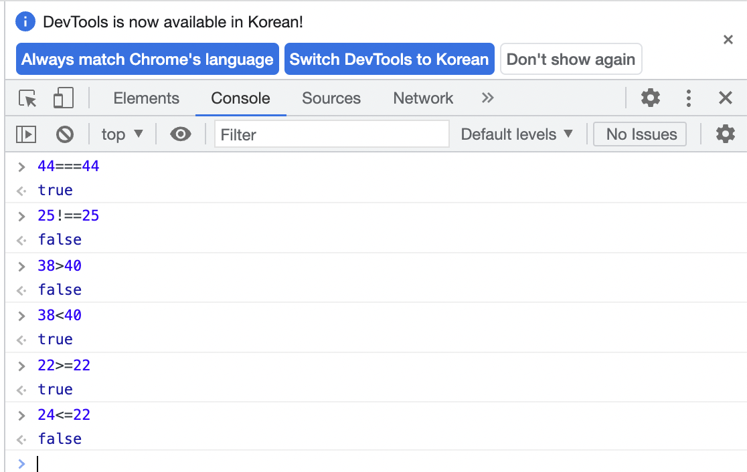Viewport: 747px width, 472px height.
Task: Open the three-dot customize menu
Action: point(688,98)
